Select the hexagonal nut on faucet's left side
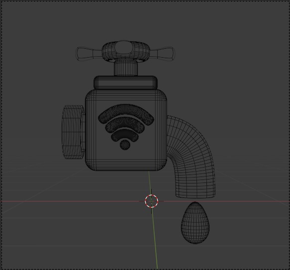This screenshot has width=290, height=270. pos(73,132)
